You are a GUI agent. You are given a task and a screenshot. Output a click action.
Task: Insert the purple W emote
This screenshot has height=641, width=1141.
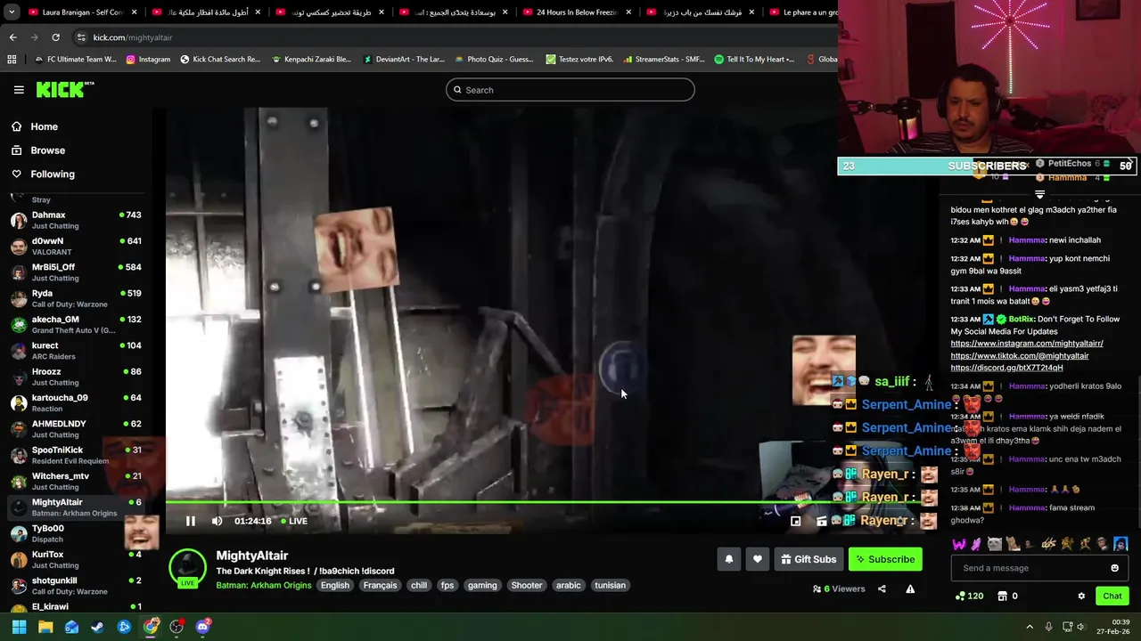click(959, 544)
